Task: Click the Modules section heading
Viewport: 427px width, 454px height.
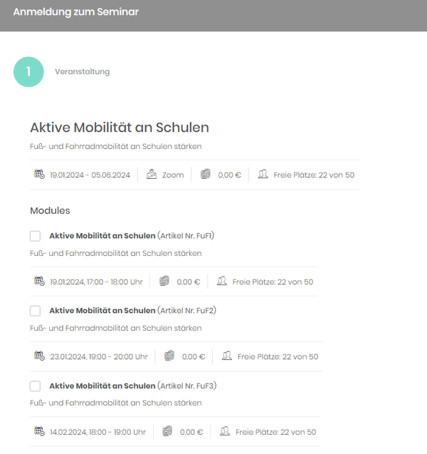Action: 50,210
